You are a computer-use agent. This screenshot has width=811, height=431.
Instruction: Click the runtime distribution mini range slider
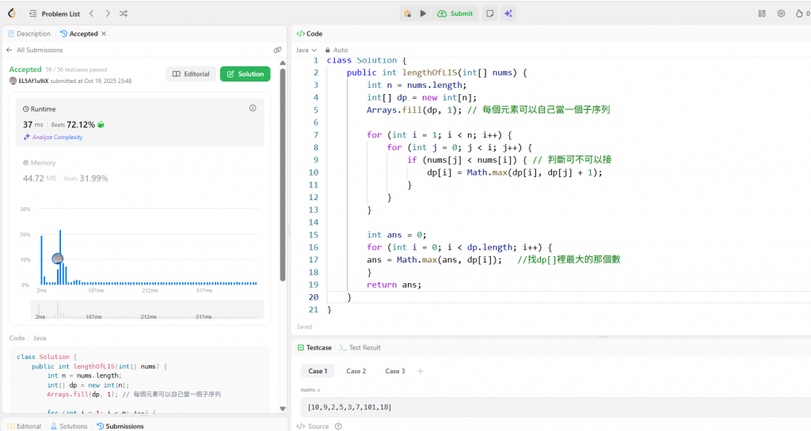coord(147,310)
